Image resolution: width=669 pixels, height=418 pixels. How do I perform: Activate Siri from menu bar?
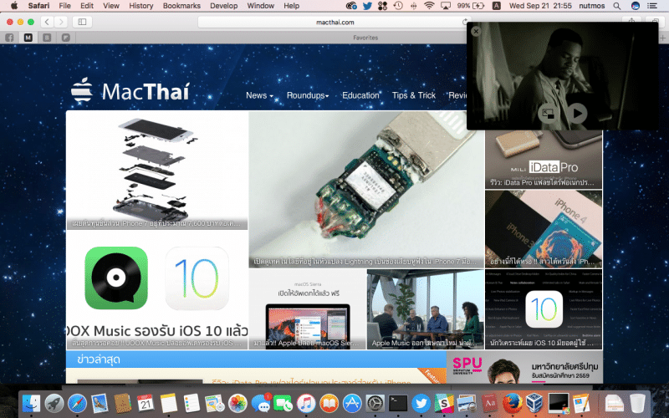pos(636,6)
